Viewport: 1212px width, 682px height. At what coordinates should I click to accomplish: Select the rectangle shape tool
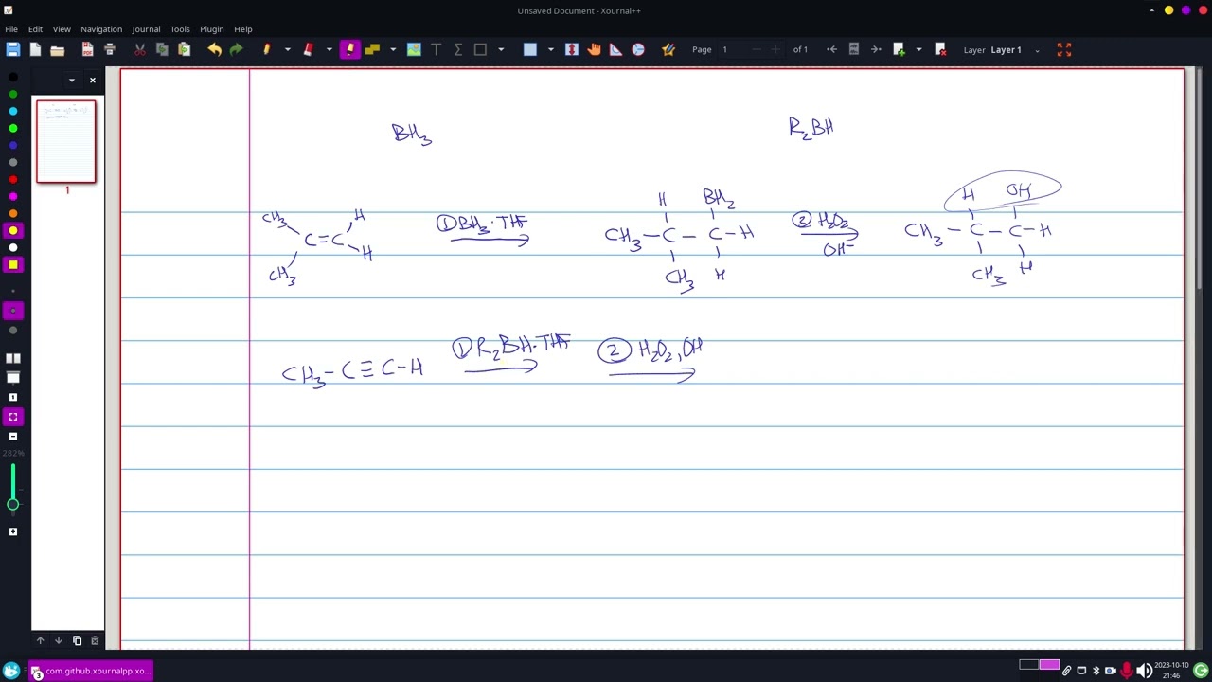click(x=480, y=49)
